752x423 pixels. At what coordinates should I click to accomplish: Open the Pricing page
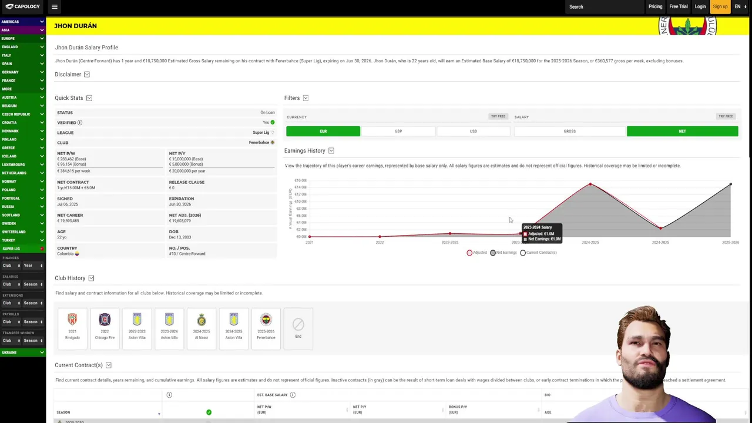655,6
